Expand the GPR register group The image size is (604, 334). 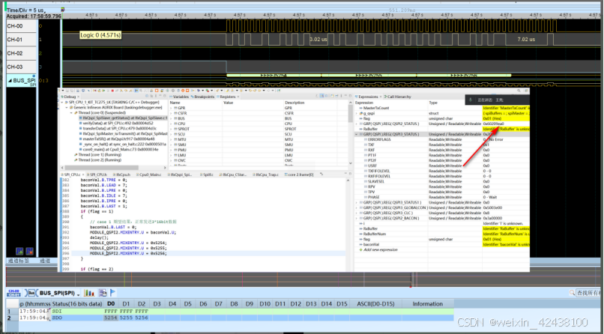point(172,108)
